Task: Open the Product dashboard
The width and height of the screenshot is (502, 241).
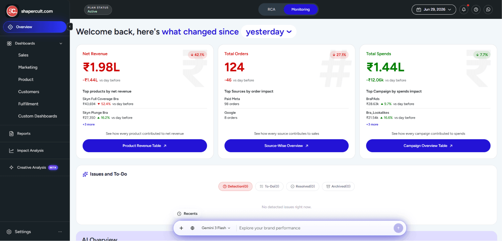Action: tap(26, 80)
